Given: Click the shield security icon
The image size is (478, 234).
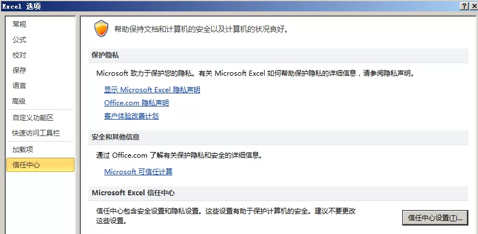Looking at the screenshot, I should pos(101,28).
